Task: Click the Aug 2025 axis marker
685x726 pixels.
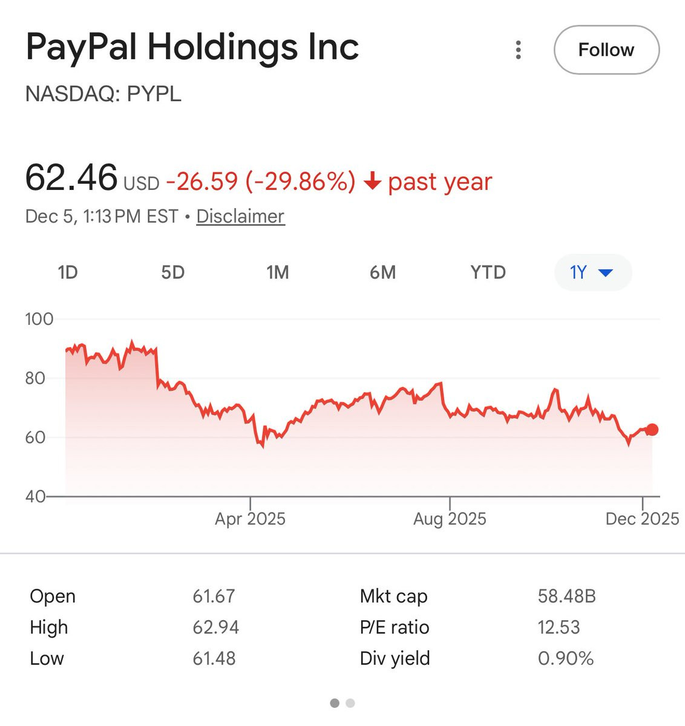Action: (x=450, y=518)
